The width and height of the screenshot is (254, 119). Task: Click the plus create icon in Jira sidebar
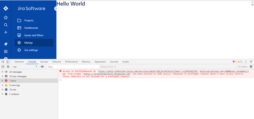pos(6,32)
